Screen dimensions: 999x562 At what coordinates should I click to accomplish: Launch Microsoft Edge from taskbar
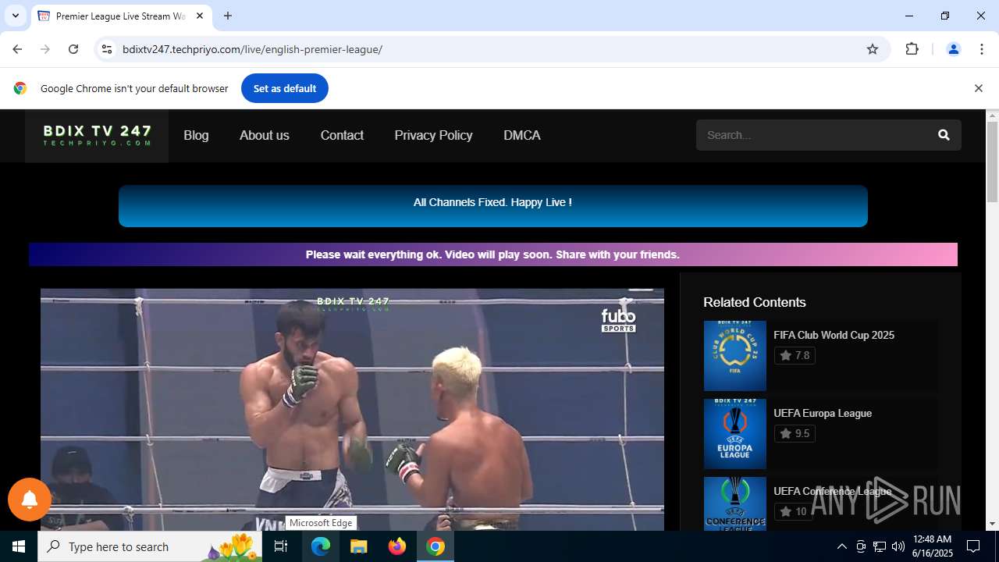click(x=321, y=546)
